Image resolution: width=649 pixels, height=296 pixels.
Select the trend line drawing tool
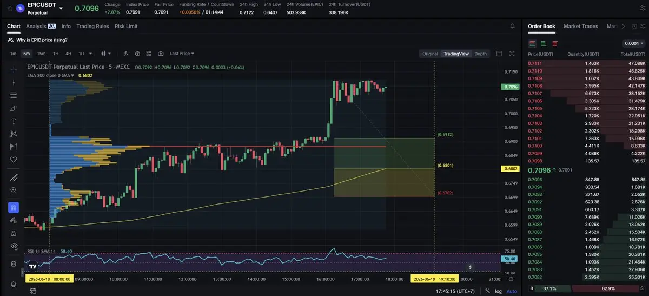click(14, 82)
